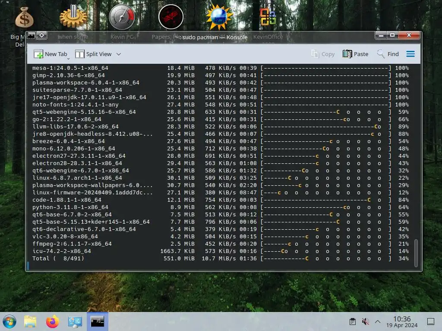Click the jre8-openjdk-headless package name

[92, 134]
